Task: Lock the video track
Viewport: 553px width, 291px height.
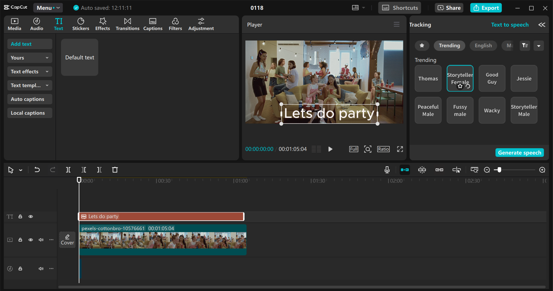Action: pos(20,240)
